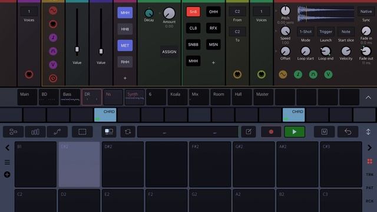Click the ASSIGN button
This screenshot has width=377, height=212.
[169, 52]
